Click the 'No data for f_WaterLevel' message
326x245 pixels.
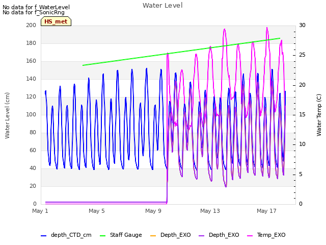click(36, 7)
